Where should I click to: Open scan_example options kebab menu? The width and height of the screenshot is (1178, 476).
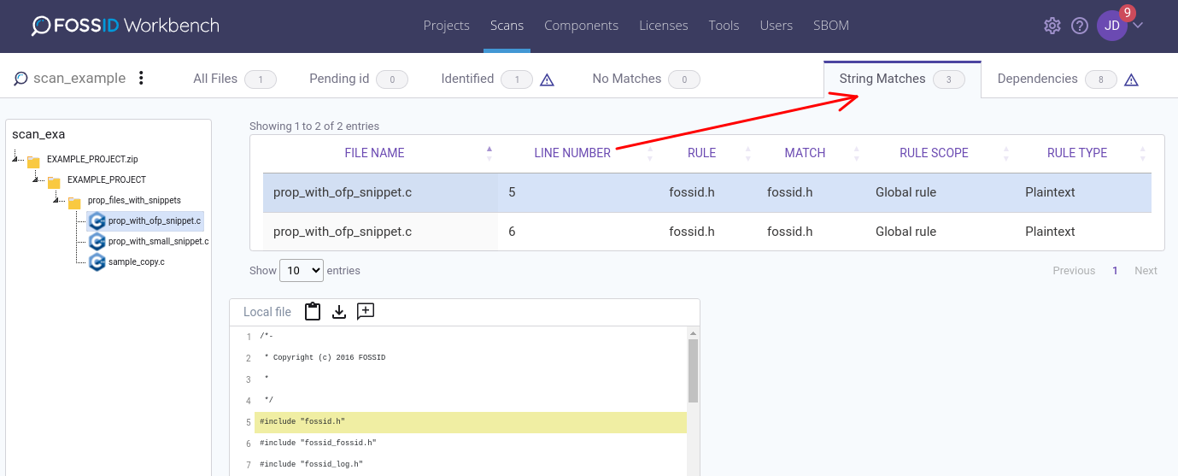tap(141, 79)
